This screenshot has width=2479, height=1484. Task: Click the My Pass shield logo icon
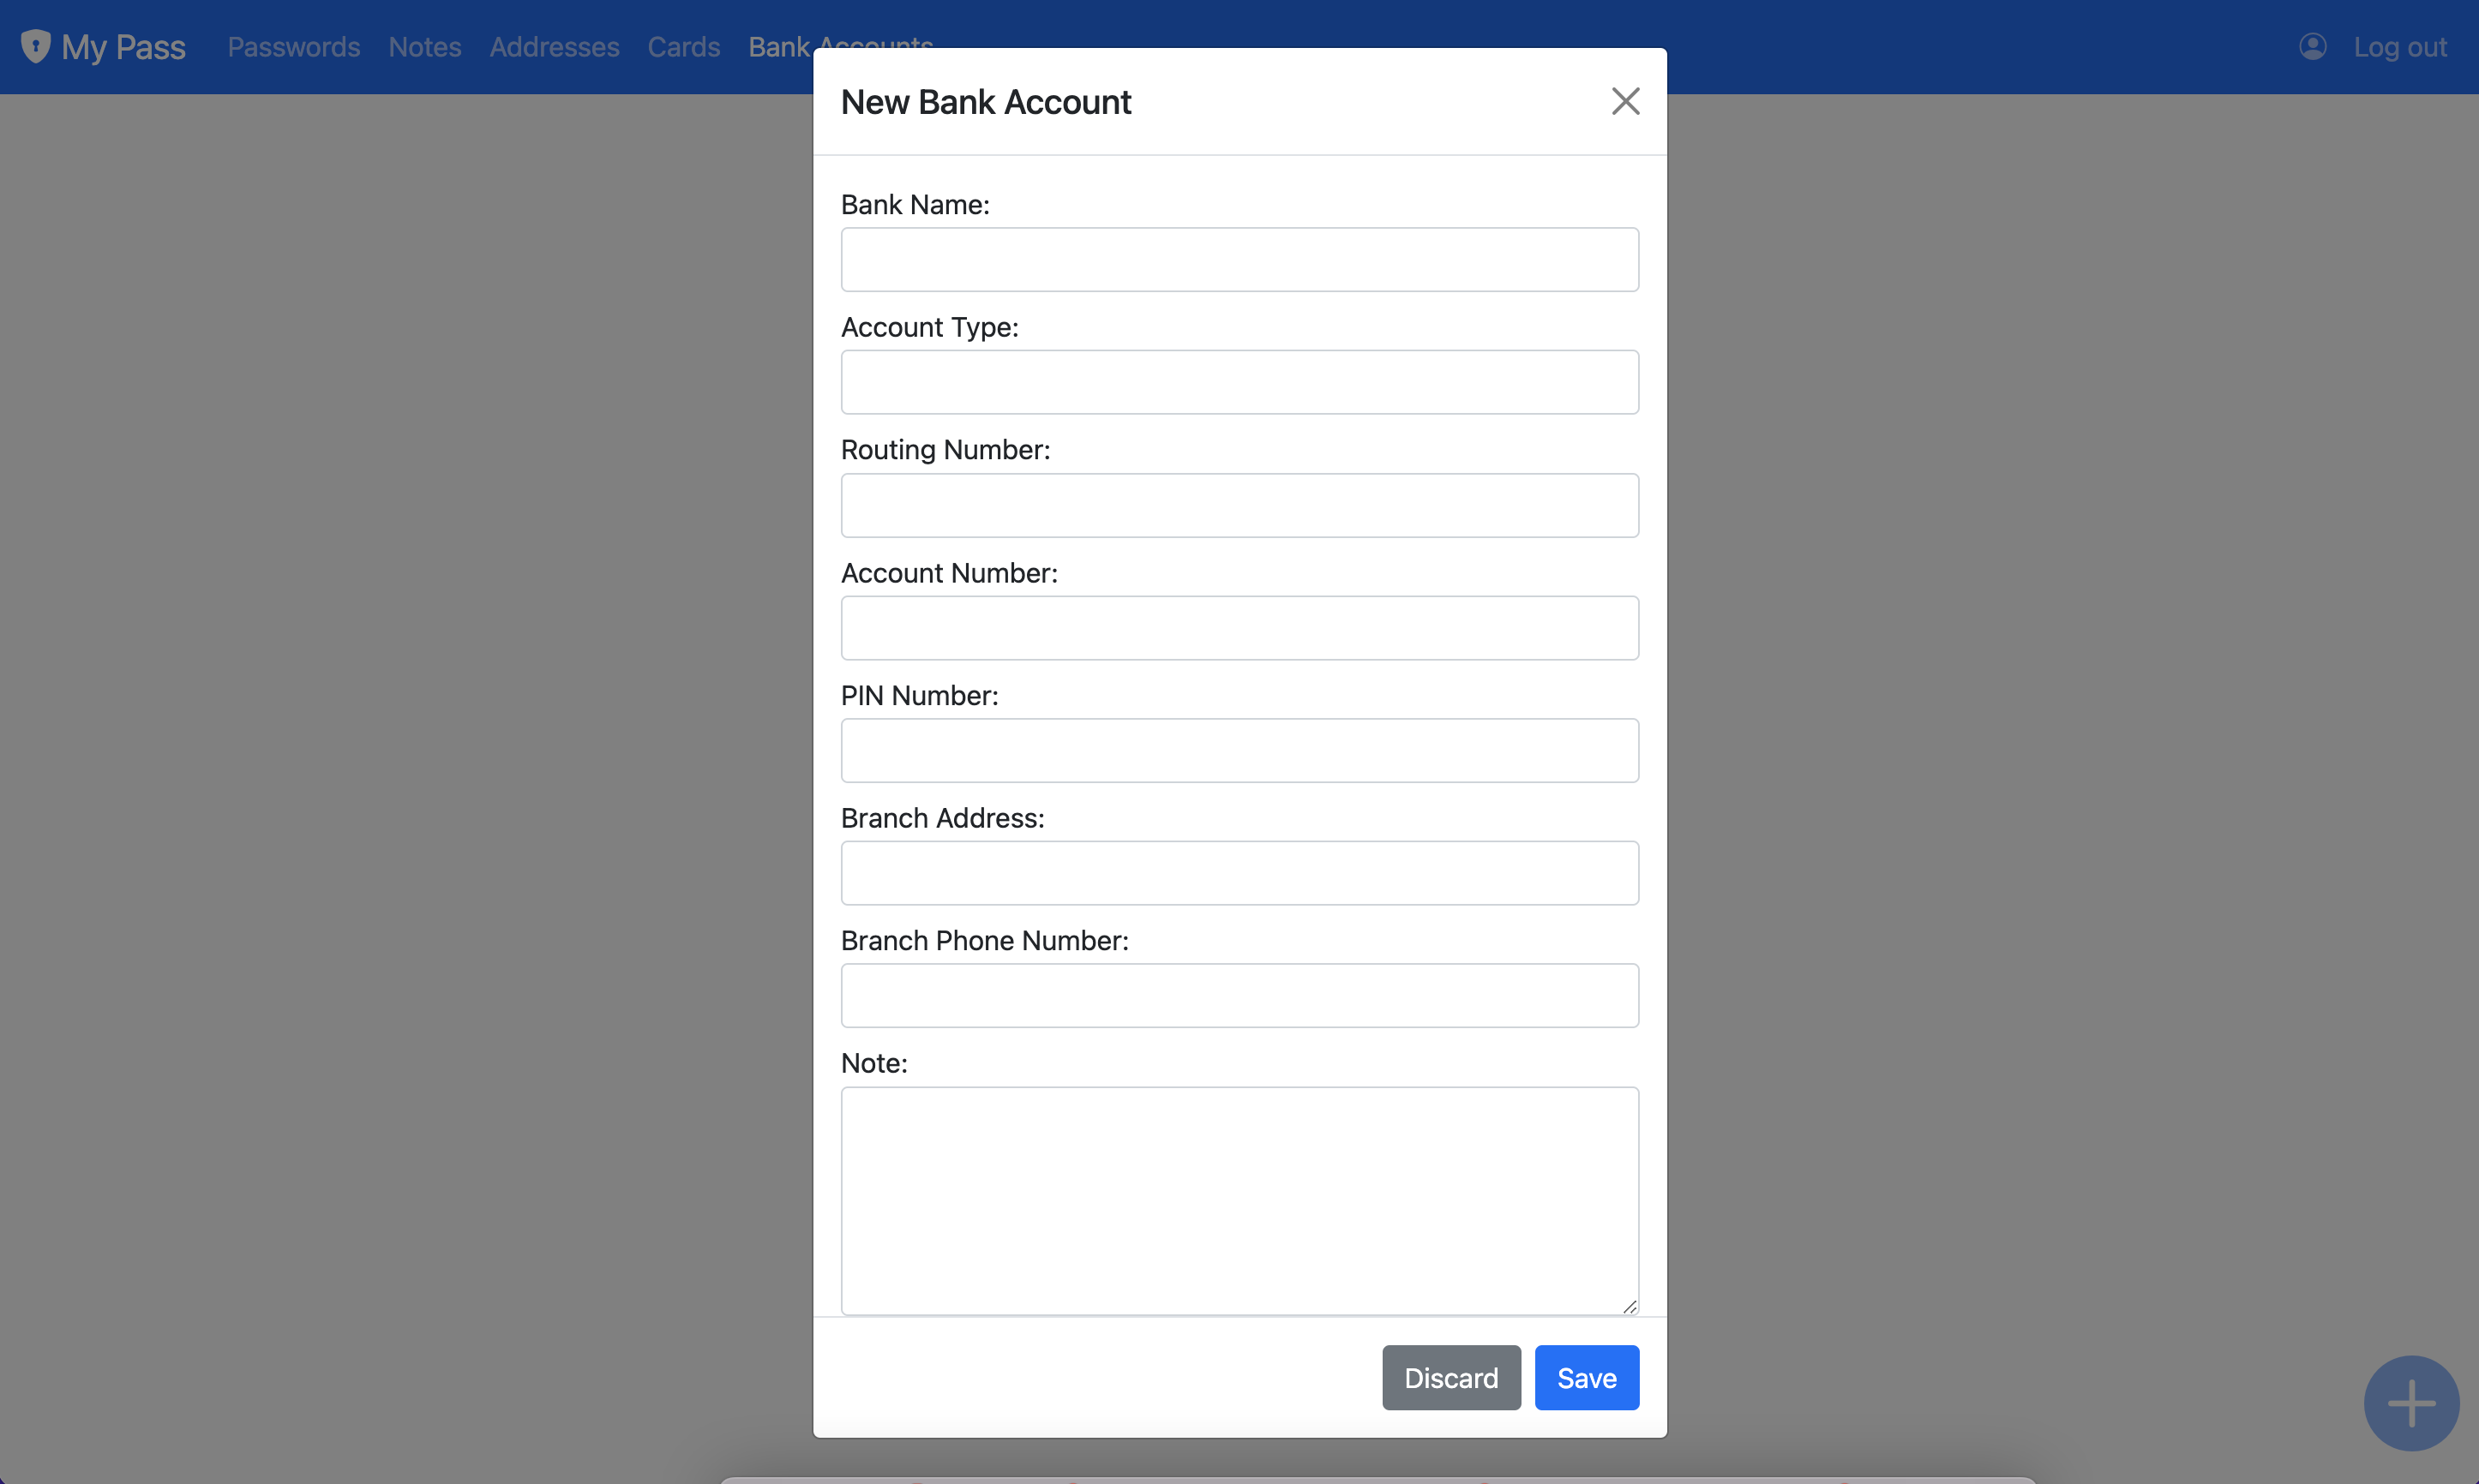(x=36, y=46)
